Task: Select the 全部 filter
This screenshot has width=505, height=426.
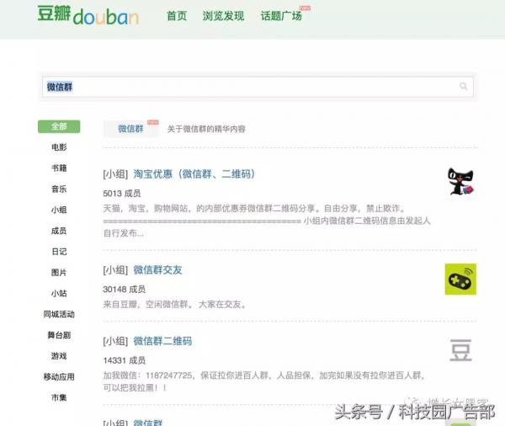Action: tap(59, 126)
